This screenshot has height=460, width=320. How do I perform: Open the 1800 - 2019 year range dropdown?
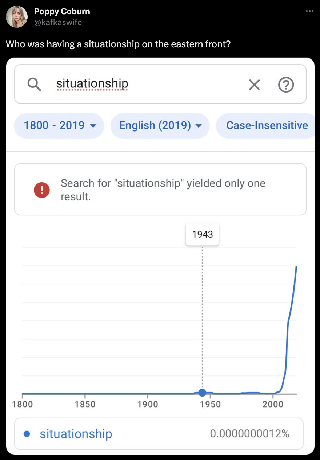click(59, 125)
